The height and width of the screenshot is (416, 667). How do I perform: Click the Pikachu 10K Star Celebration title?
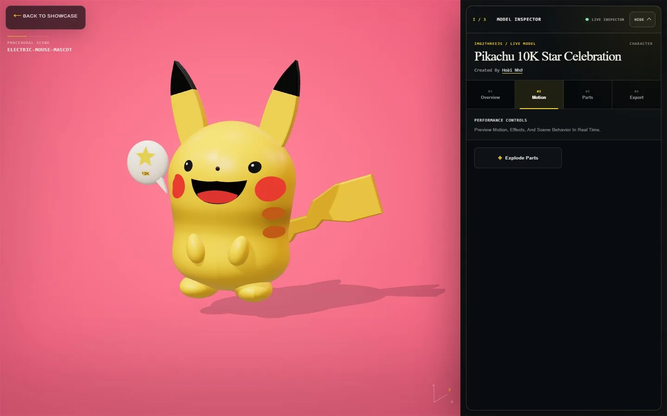tap(547, 56)
